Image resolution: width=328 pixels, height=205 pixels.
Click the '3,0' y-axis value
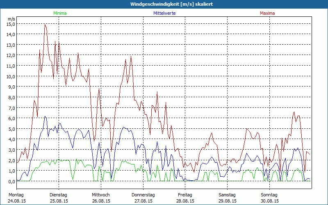pyautogui.click(x=12, y=150)
